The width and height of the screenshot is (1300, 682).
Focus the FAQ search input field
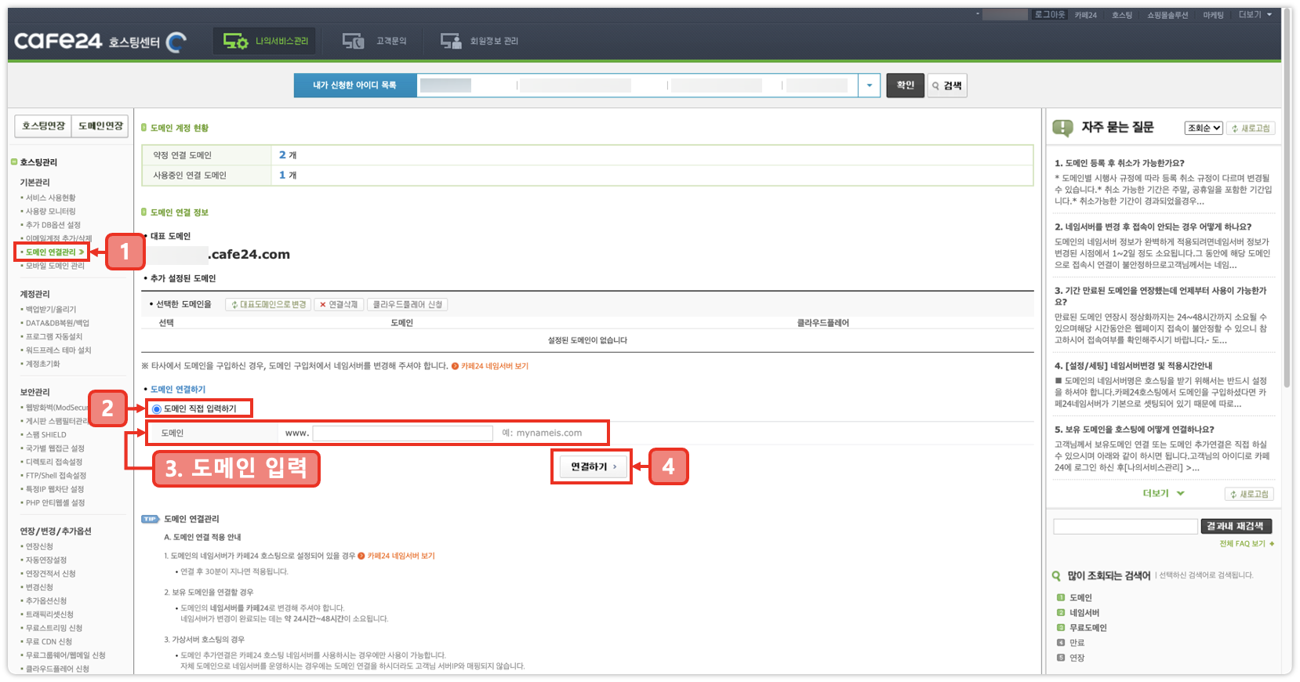[1125, 527]
